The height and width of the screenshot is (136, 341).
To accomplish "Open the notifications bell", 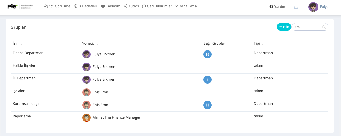I will coord(296,7).
